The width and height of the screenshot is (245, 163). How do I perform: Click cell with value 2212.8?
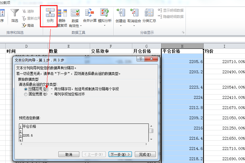coord(182,108)
